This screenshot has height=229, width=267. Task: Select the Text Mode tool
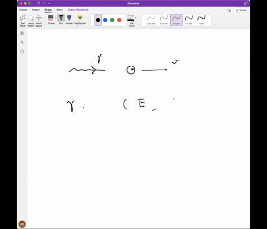click(x=23, y=21)
